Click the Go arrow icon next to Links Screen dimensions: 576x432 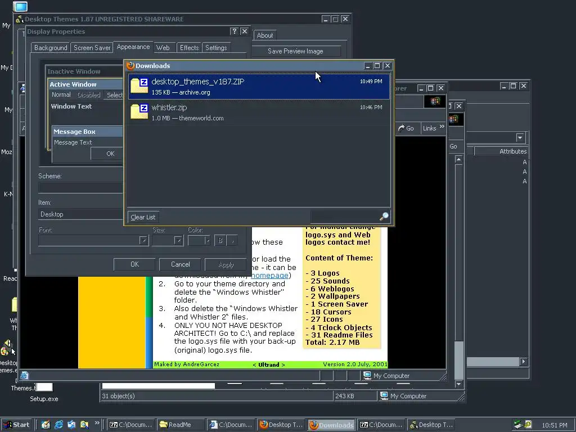pos(402,128)
